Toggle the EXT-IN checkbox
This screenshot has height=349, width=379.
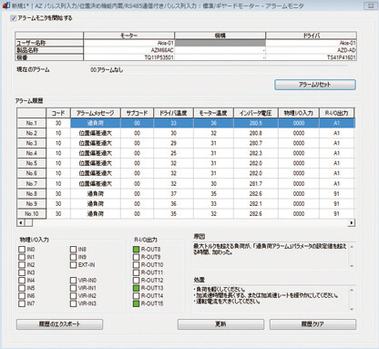pos(73,265)
